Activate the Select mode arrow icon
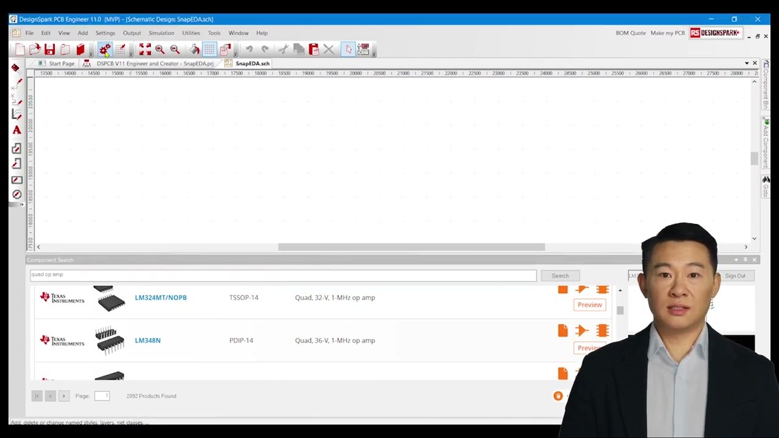The image size is (779, 438). pos(349,49)
